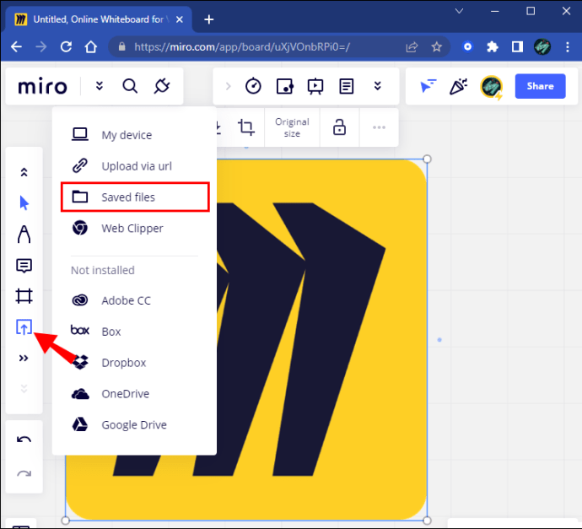Screen dimensions: 582x529
Task: Expand the collapsed toolbar arrow
Action: click(228, 87)
